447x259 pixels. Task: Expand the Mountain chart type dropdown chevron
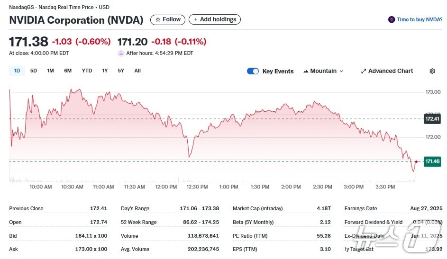click(x=341, y=71)
